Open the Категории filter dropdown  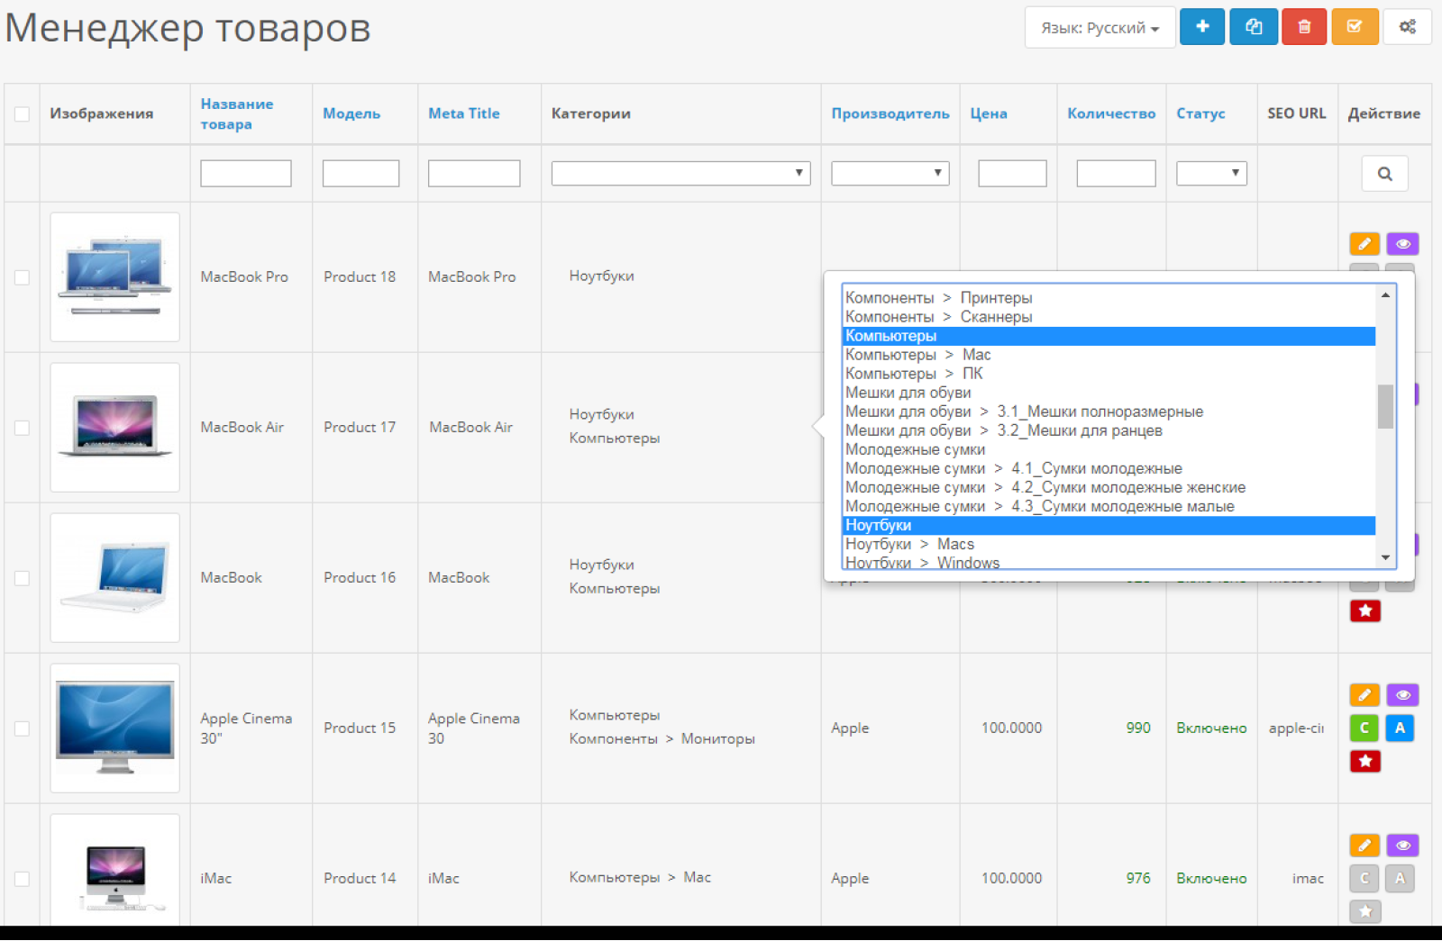[680, 173]
